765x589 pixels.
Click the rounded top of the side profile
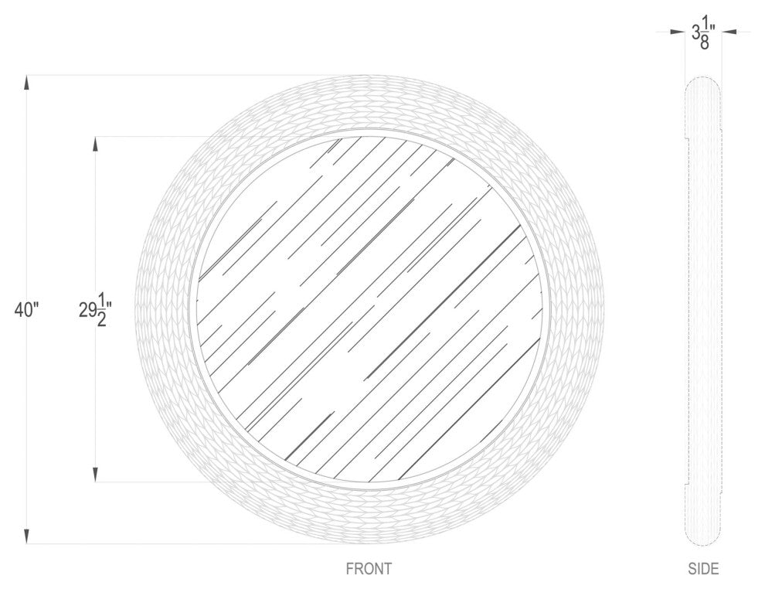[x=702, y=80]
